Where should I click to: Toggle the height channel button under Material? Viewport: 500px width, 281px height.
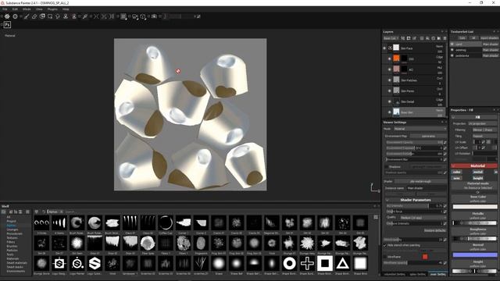click(x=477, y=178)
